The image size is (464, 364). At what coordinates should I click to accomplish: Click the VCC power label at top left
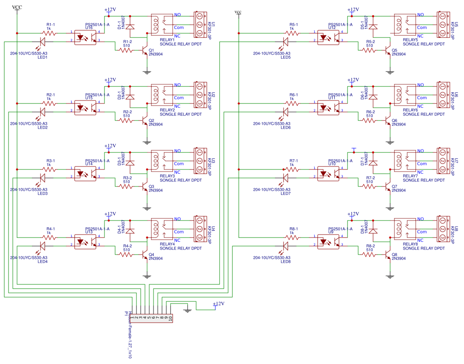17,7
